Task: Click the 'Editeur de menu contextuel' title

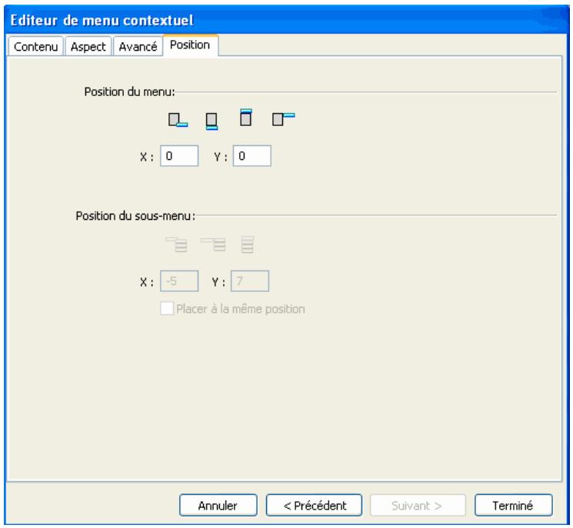Action: click(102, 21)
